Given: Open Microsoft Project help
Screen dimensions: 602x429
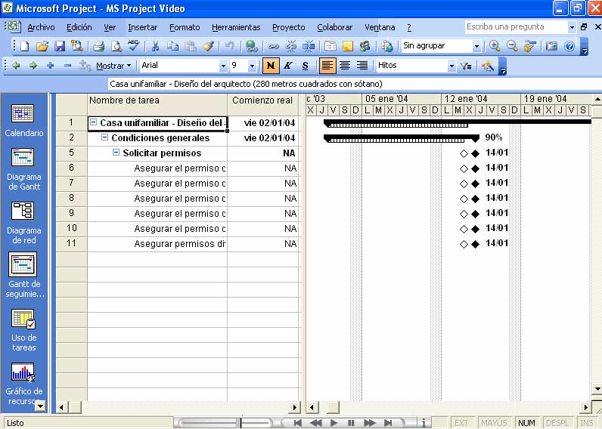Looking at the screenshot, I should [569, 46].
